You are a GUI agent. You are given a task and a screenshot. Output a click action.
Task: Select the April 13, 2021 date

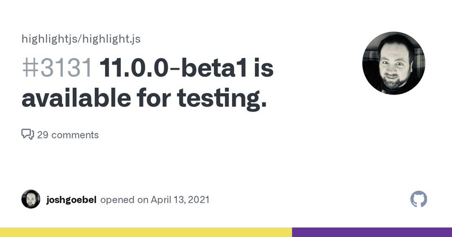point(180,200)
